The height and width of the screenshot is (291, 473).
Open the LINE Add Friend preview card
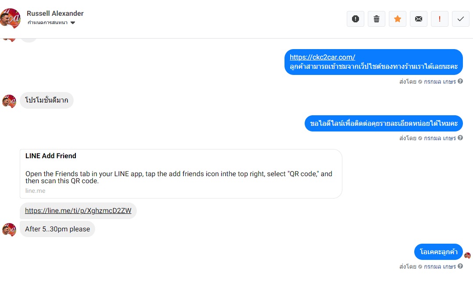(x=181, y=174)
